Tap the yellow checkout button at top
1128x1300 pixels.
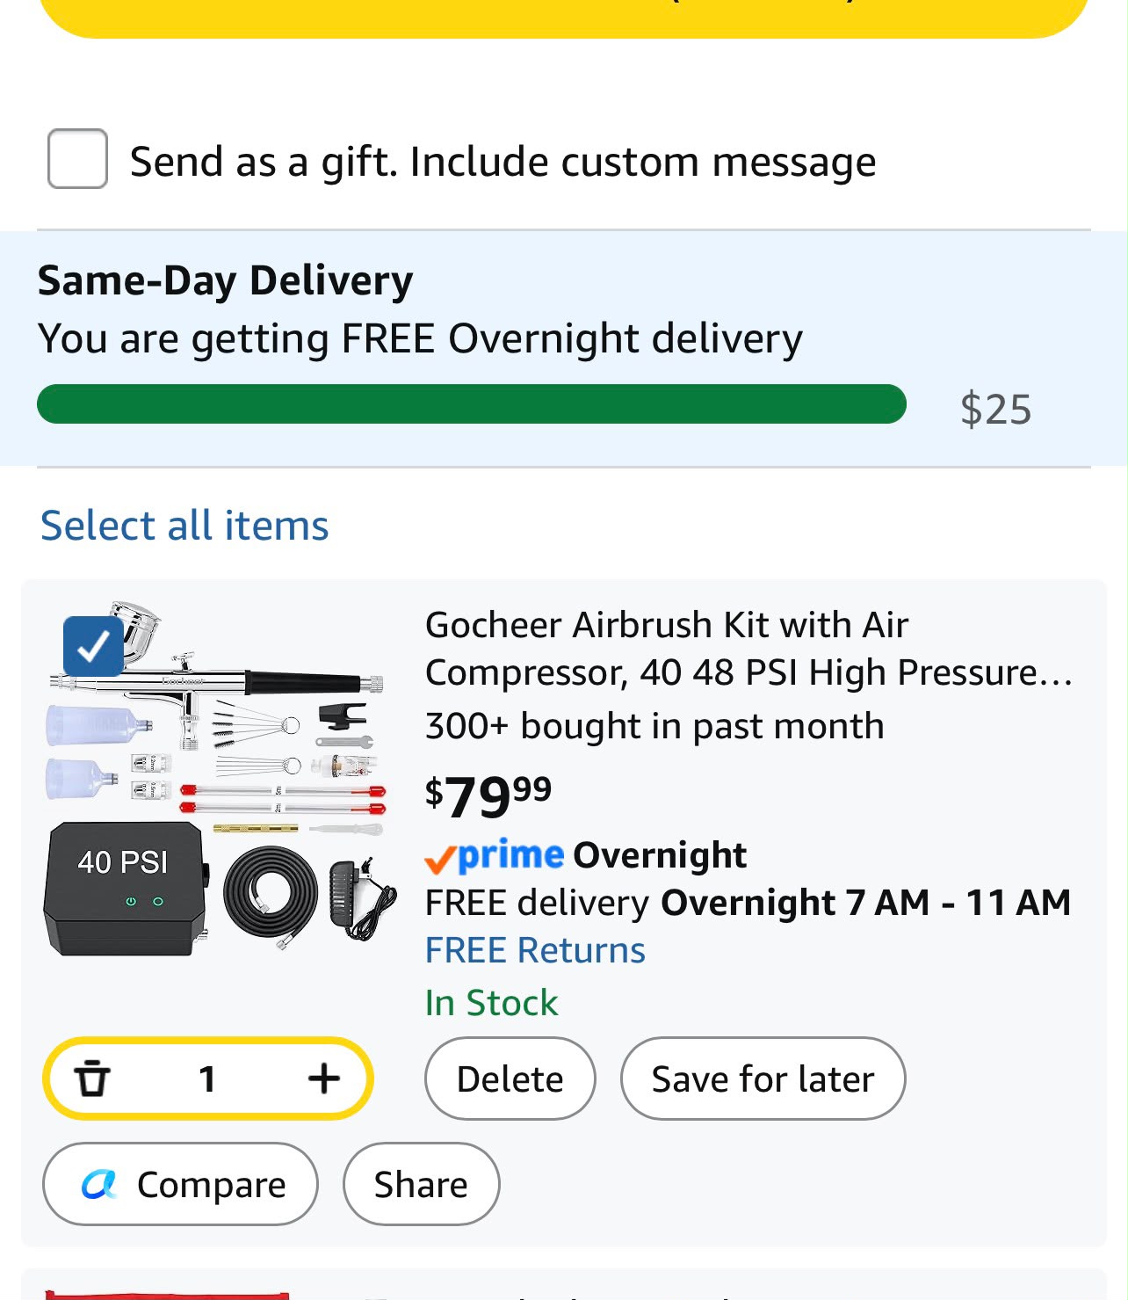click(564, 18)
